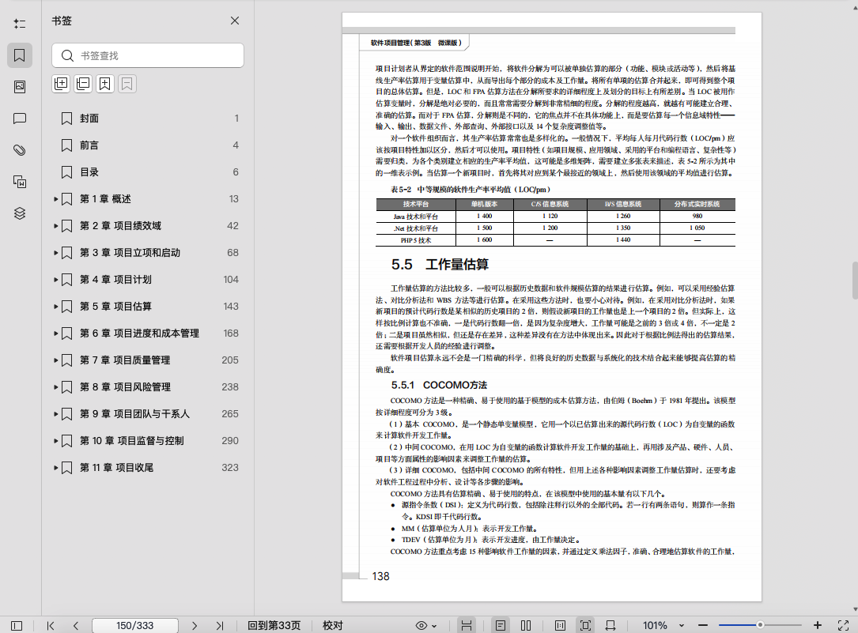The height and width of the screenshot is (633, 858).
Task: Click the 校对 button
Action: [x=333, y=625]
